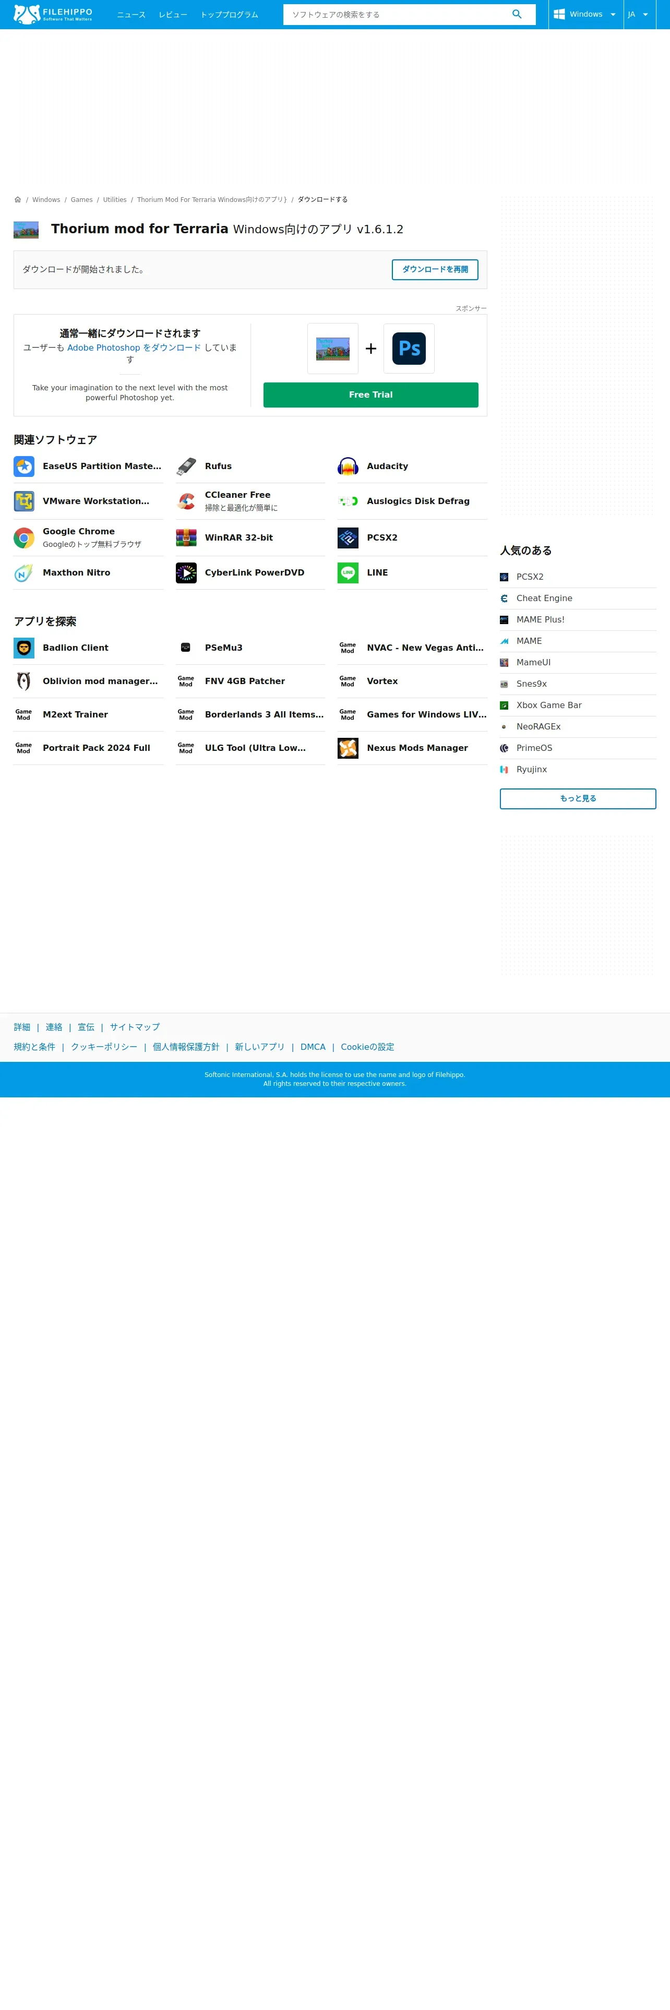Open the JA language dropdown
670x2010 pixels.
click(x=639, y=14)
